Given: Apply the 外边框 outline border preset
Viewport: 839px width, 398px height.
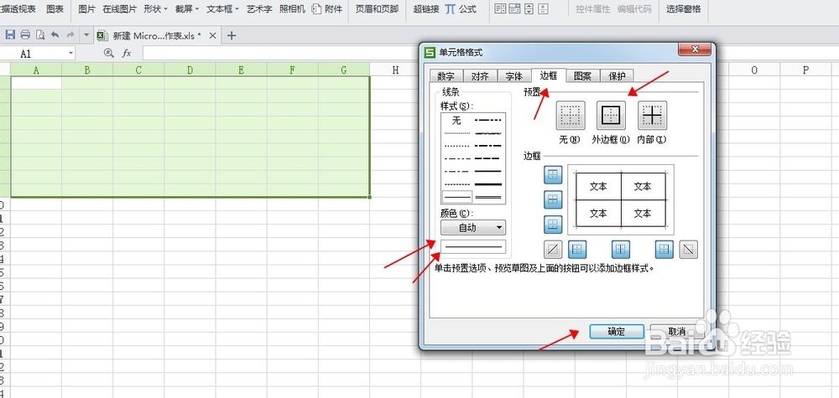Looking at the screenshot, I should (x=611, y=116).
